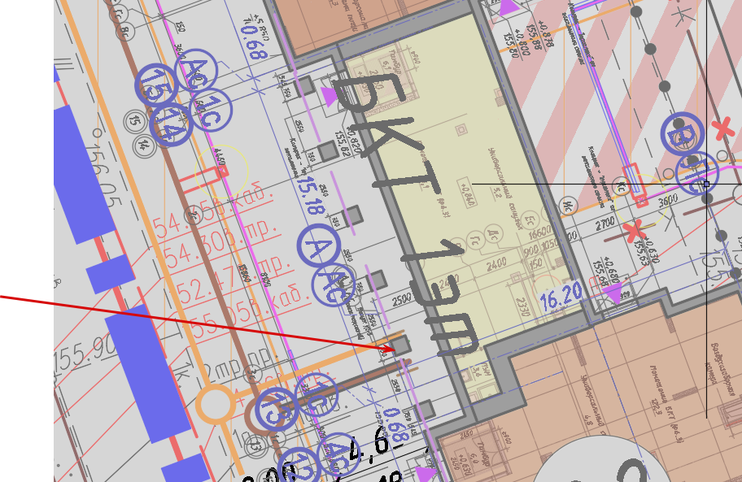
Task: Select the small gray circle labeled '3с'
Action: [x=253, y=376]
